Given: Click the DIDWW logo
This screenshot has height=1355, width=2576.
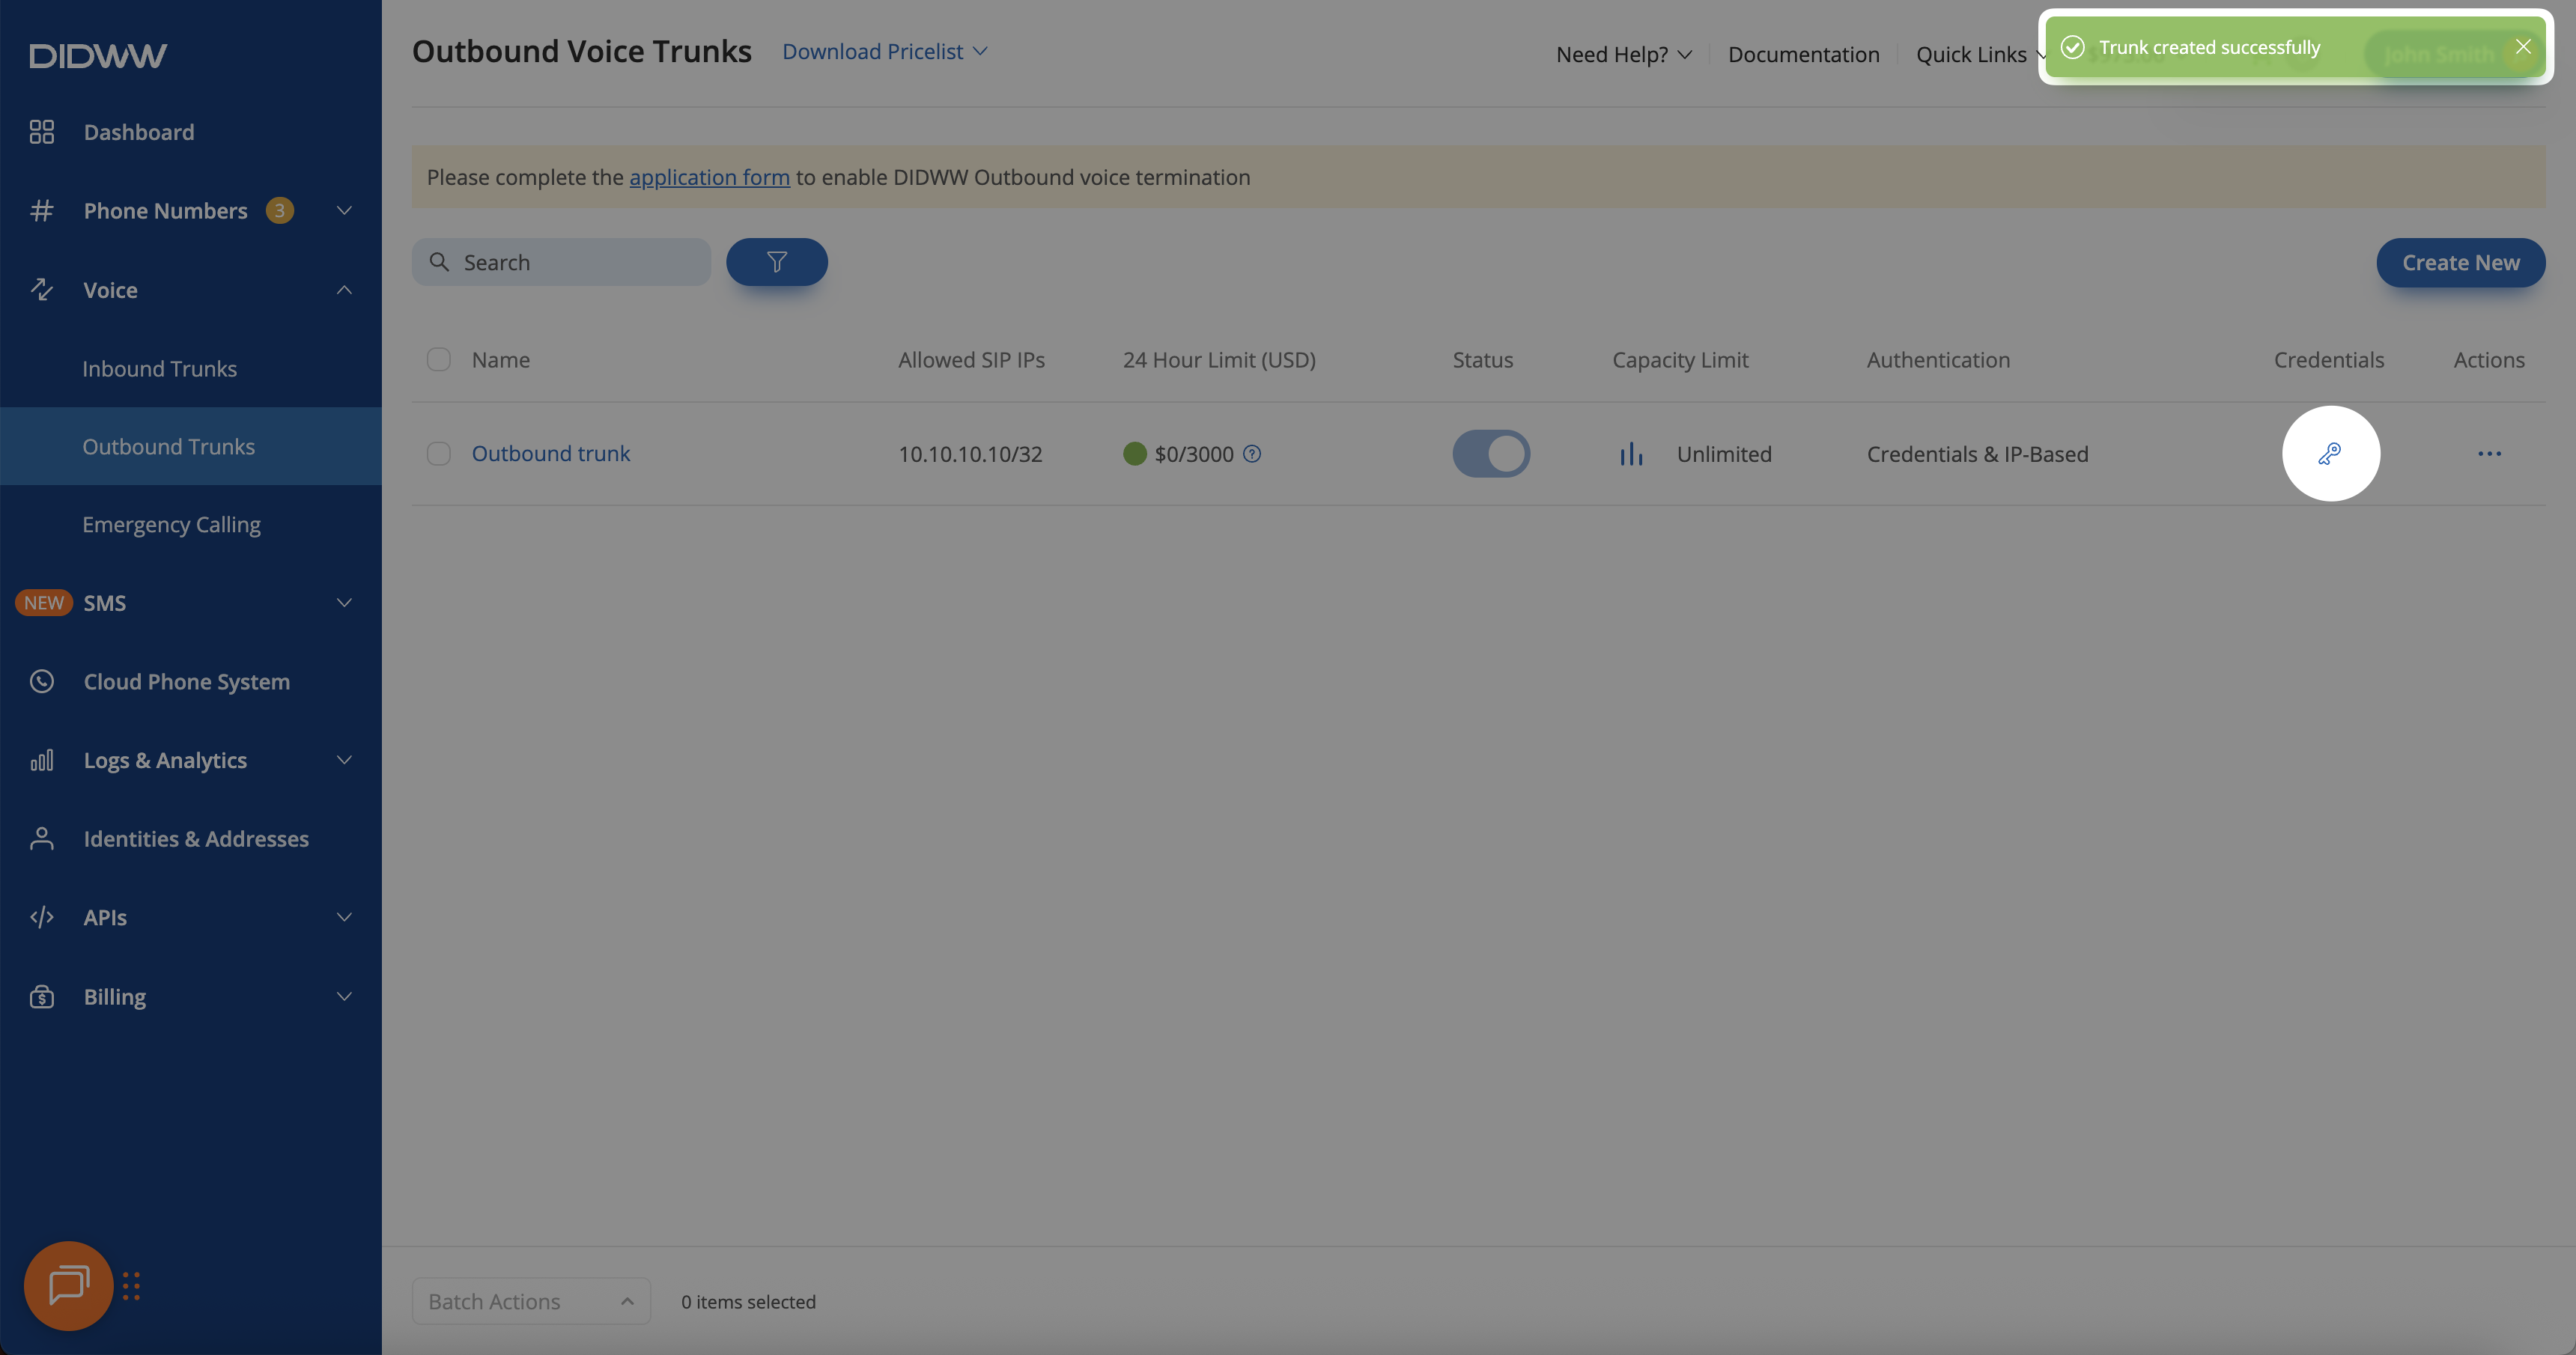Looking at the screenshot, I should point(97,56).
